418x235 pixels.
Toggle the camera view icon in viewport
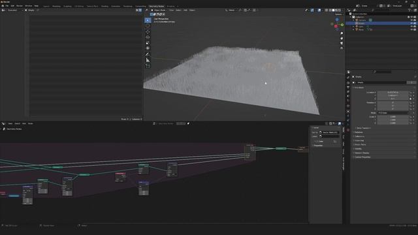[x=342, y=43]
